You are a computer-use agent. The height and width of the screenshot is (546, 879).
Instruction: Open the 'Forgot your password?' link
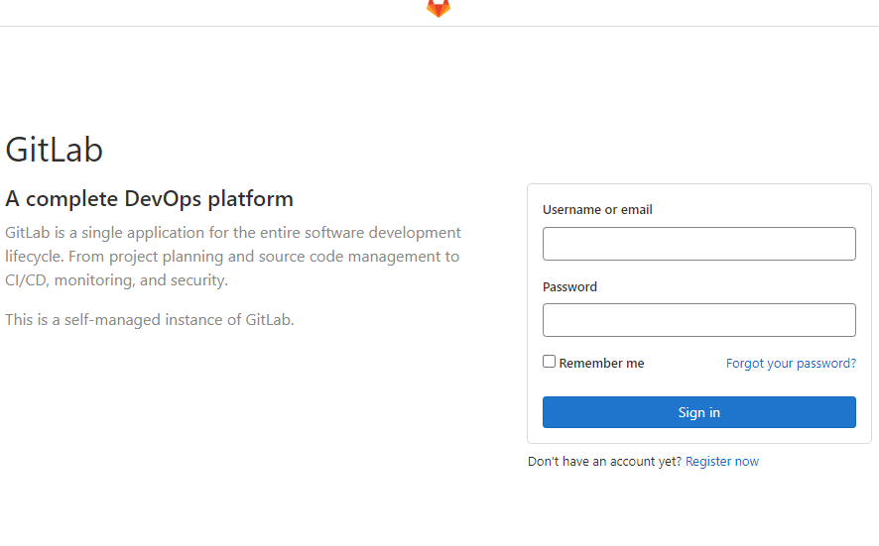(x=791, y=364)
